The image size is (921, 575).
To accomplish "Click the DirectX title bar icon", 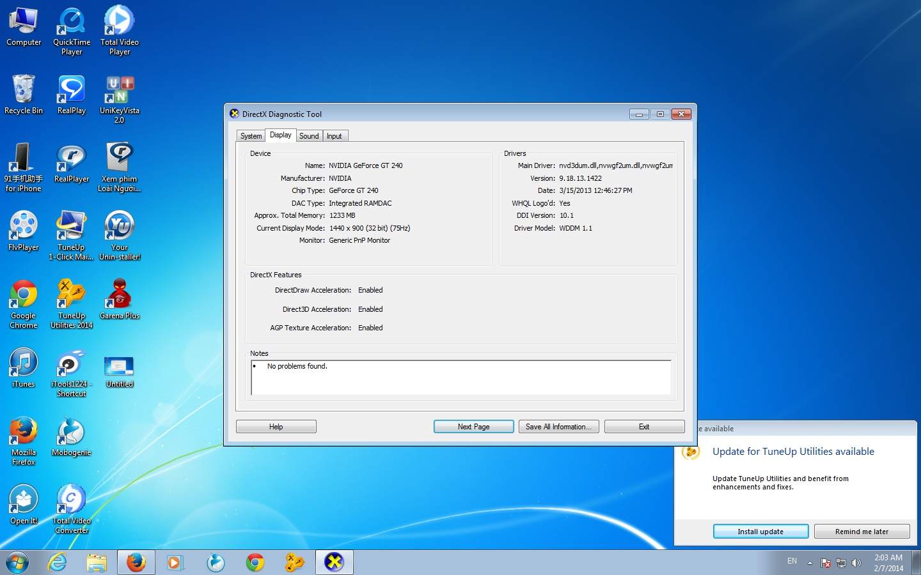I will point(234,114).
